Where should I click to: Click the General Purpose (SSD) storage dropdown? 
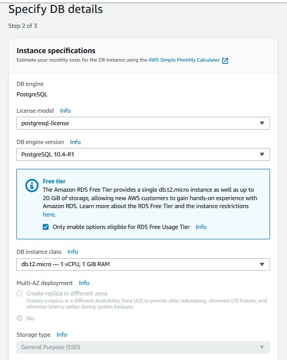pos(143,347)
